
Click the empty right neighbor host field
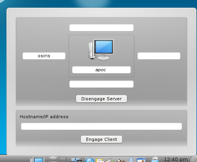[159, 56]
